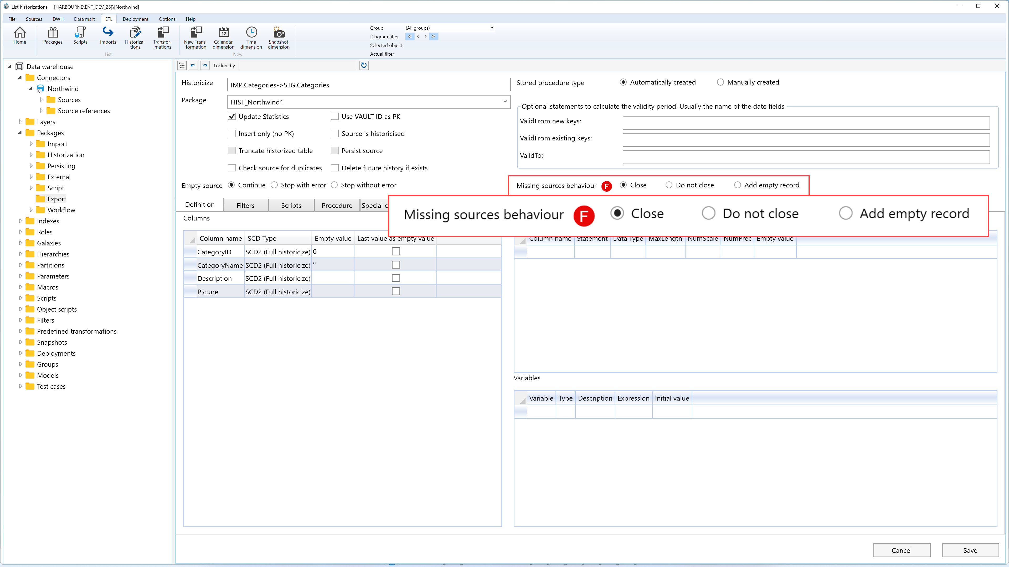Screen dimensions: 1009x567
Task: Collapse the Connectors node
Action: (x=20, y=77)
